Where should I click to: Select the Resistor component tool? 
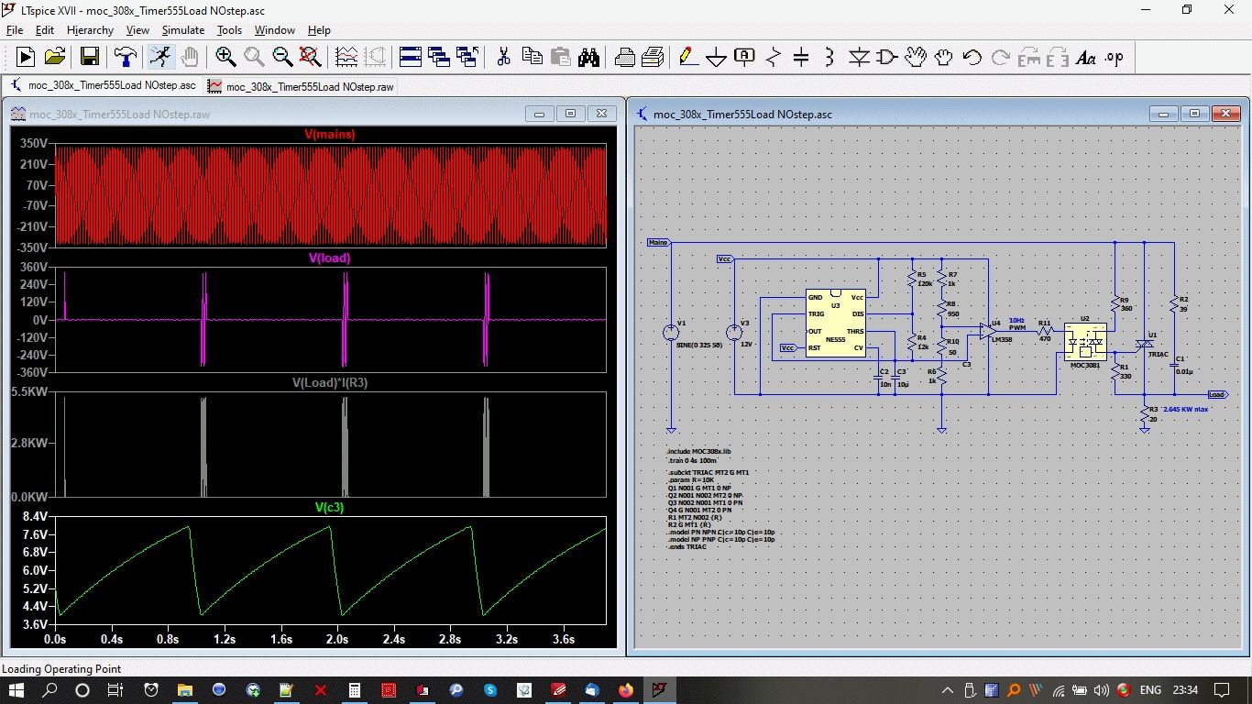pyautogui.click(x=773, y=58)
